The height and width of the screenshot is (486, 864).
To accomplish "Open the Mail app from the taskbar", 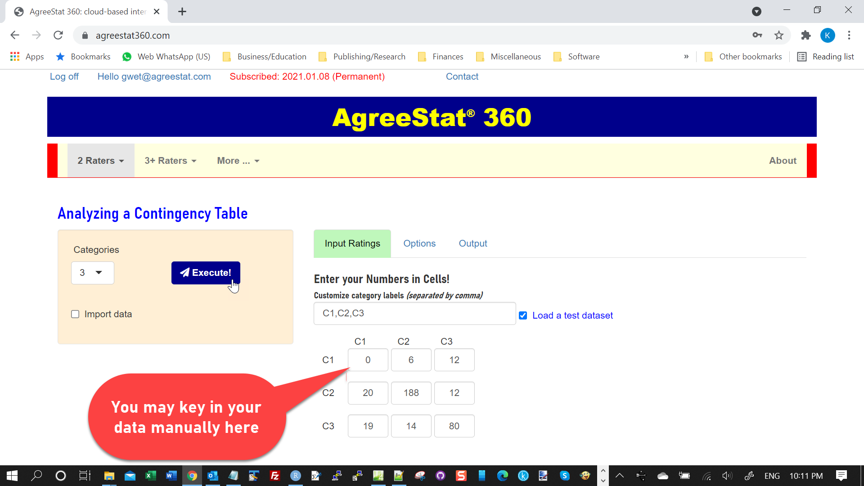I will 130,476.
